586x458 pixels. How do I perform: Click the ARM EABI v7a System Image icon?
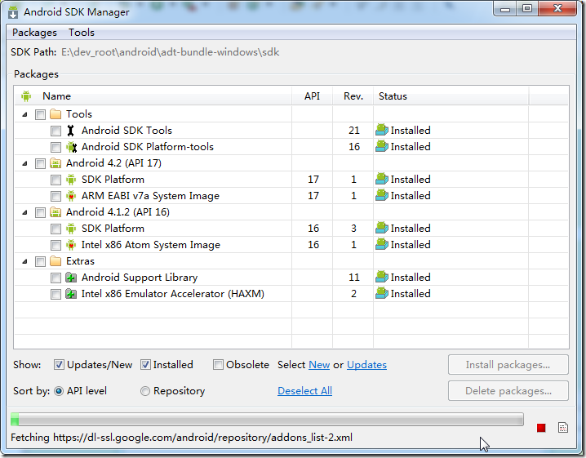click(x=71, y=196)
